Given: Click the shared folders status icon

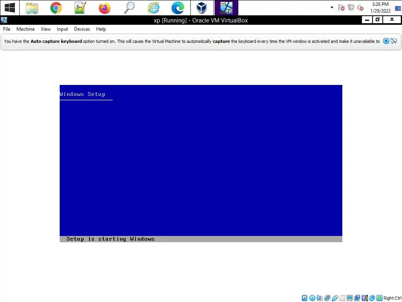Looking at the screenshot, I should 342,298.
